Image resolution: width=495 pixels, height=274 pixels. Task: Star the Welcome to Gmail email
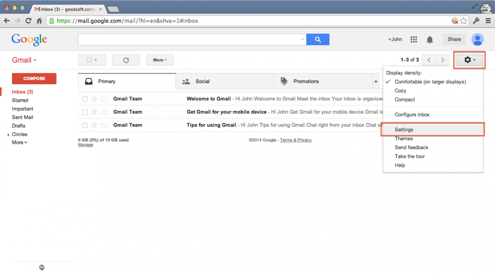point(94,99)
